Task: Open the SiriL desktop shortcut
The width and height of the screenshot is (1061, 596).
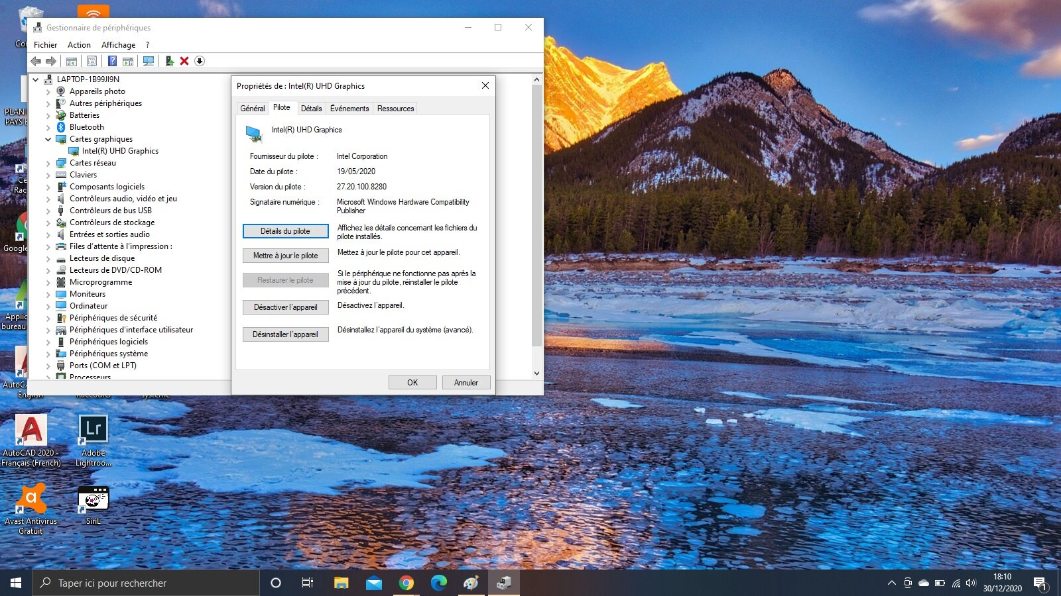Action: [94, 505]
